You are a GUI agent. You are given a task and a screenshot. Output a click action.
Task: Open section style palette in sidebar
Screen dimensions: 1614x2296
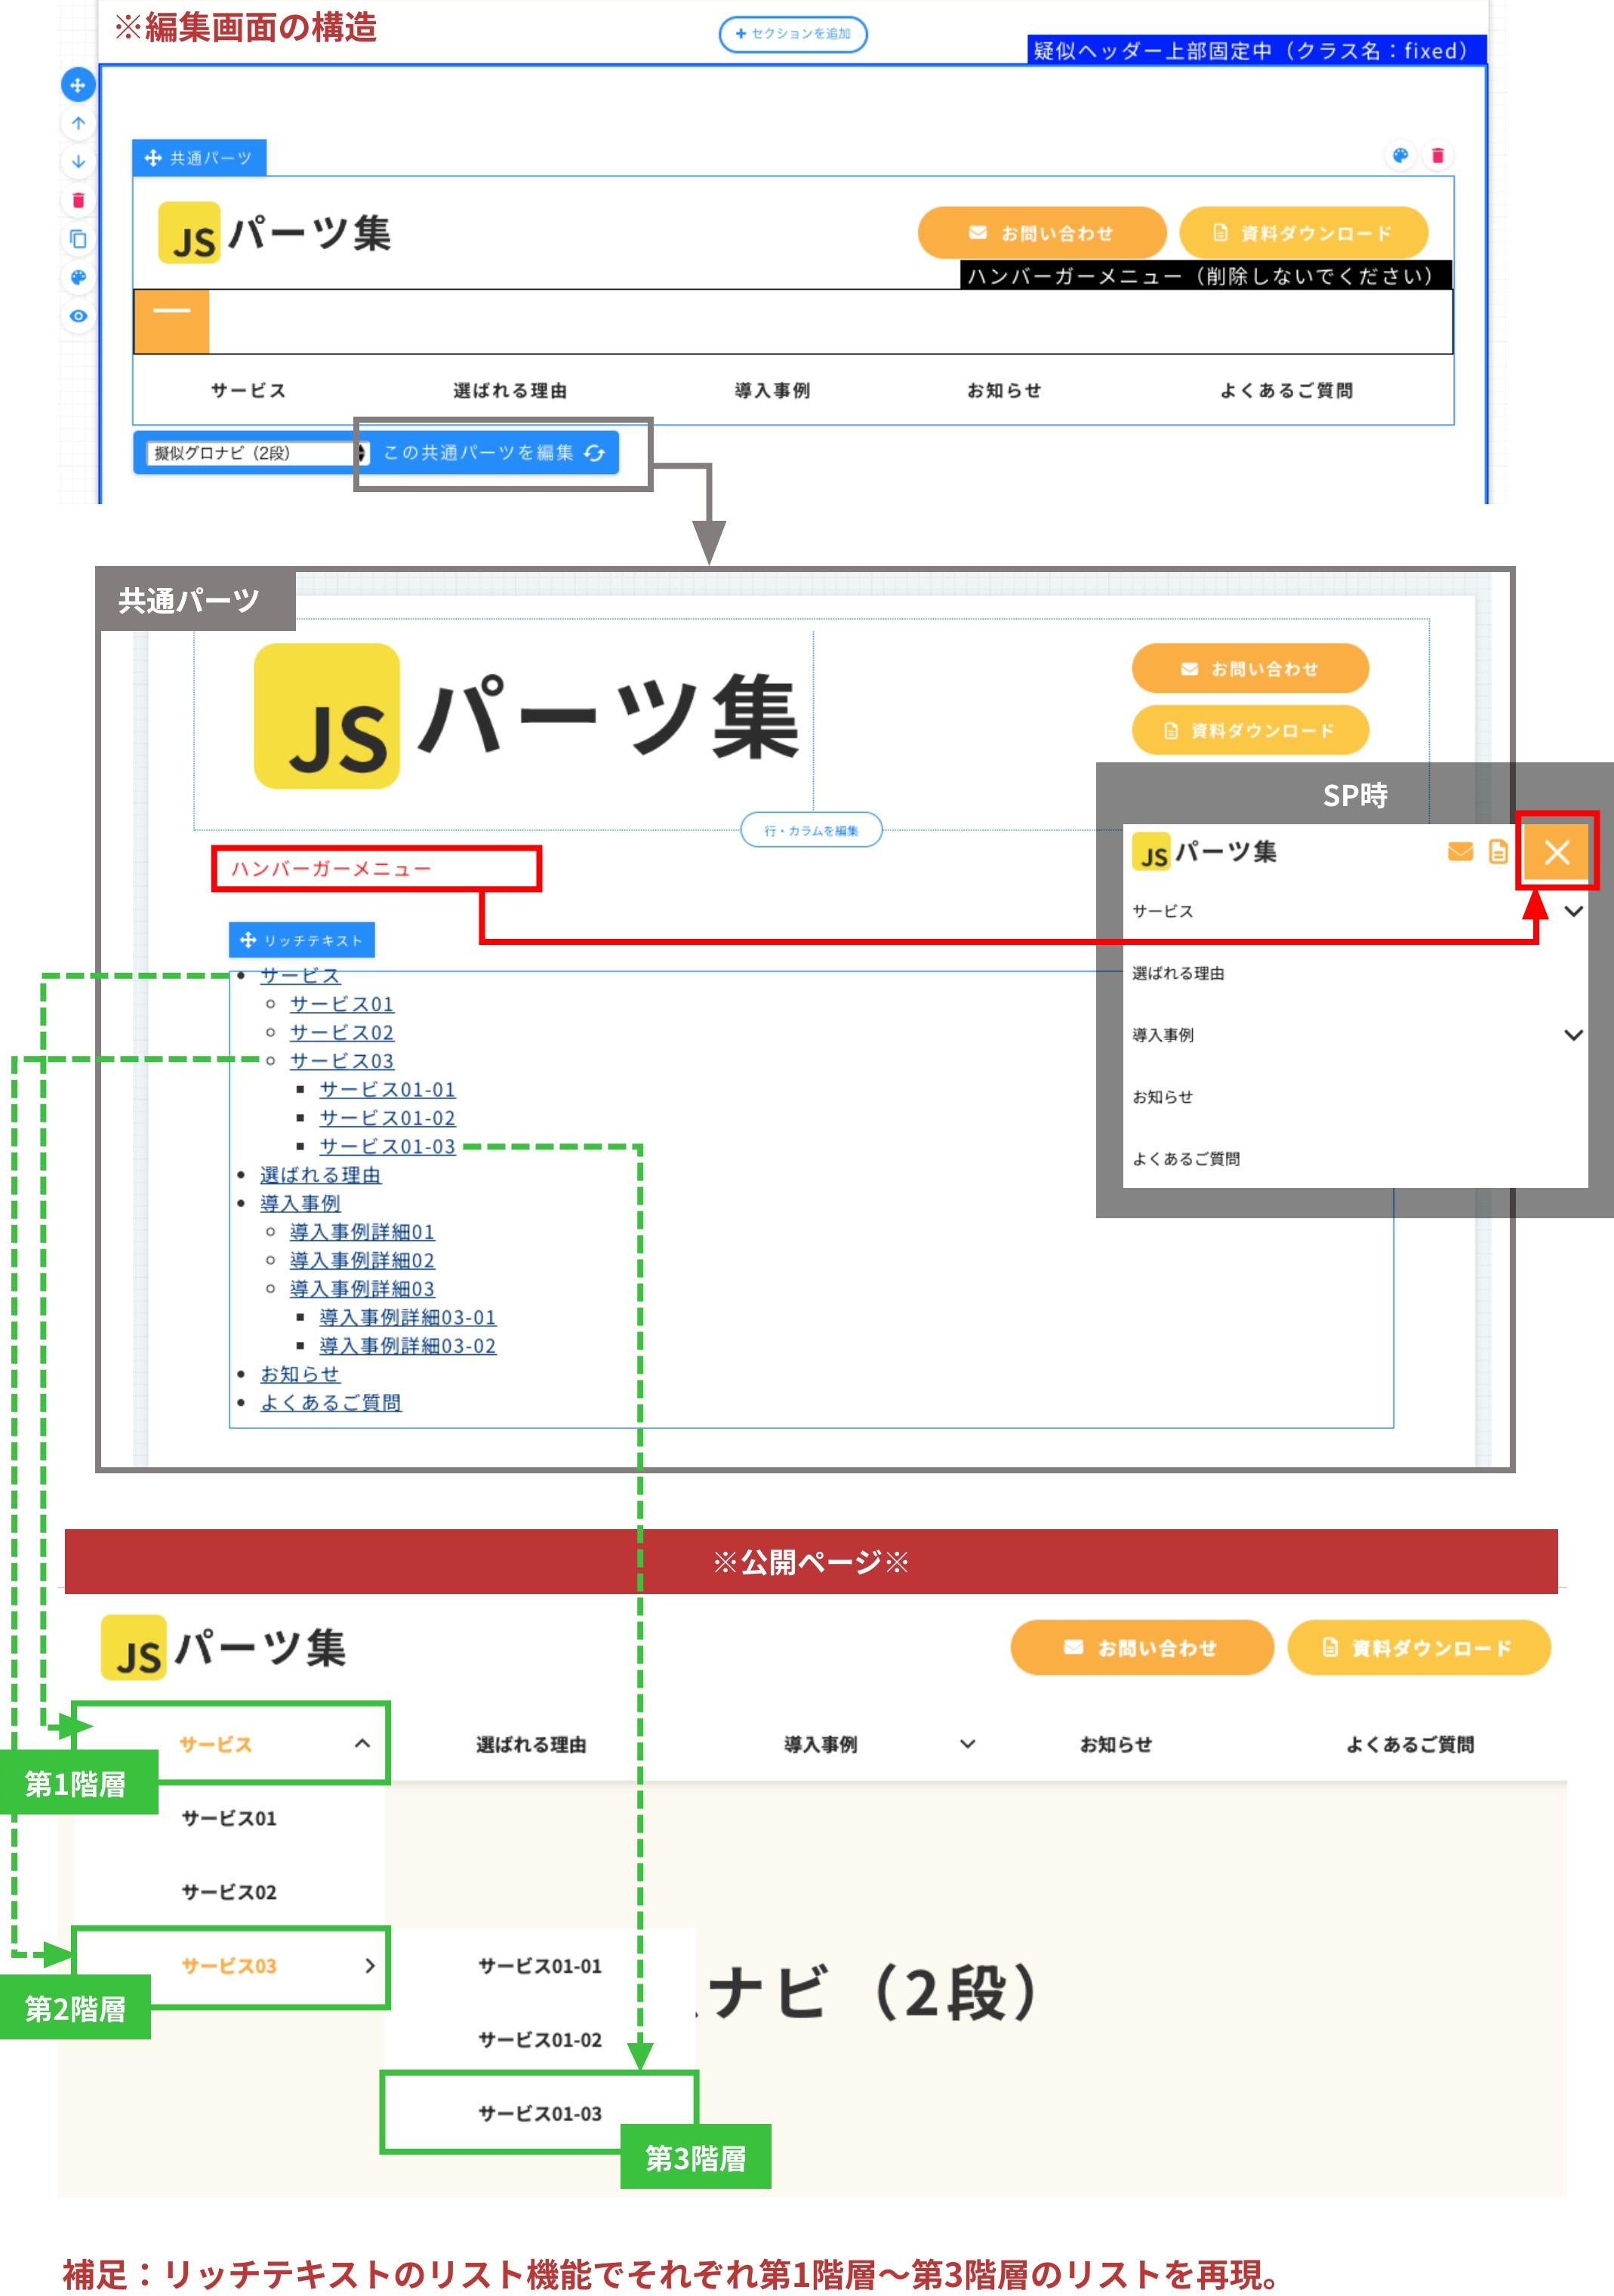[78, 277]
